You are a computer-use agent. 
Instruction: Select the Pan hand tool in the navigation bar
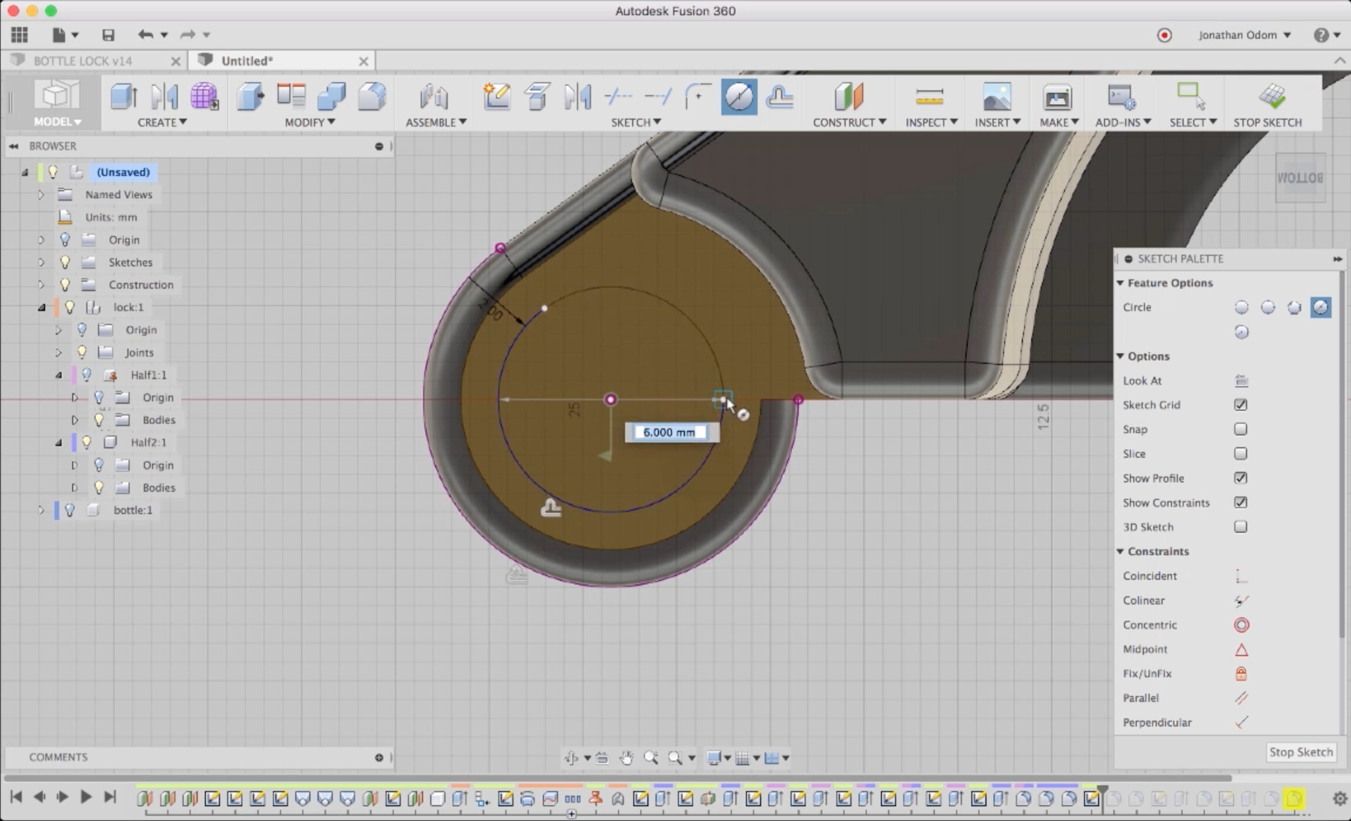[626, 758]
